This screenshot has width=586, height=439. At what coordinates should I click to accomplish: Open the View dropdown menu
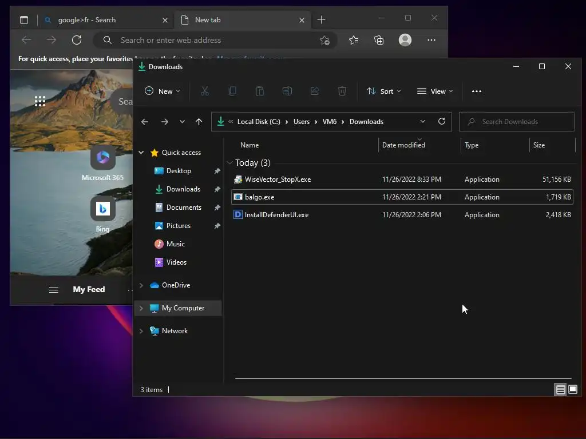[x=435, y=91]
